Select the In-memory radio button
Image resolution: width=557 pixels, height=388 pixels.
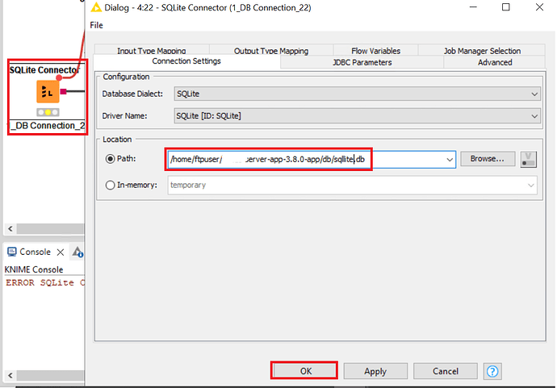pos(110,185)
